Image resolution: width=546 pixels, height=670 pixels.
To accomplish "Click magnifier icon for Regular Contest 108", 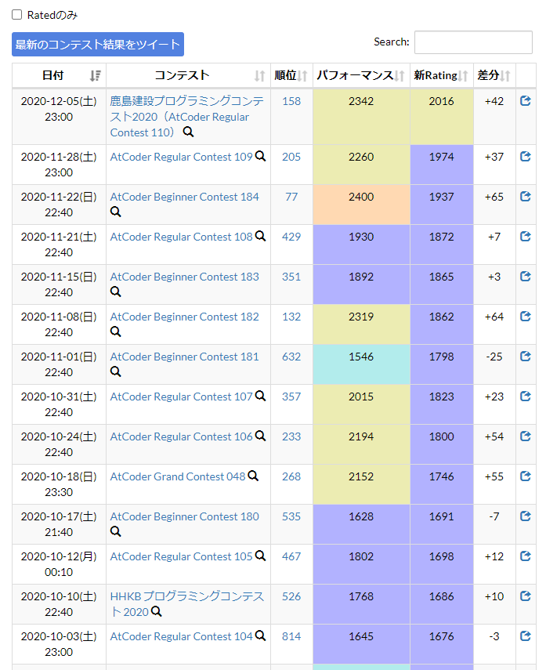I will [260, 237].
